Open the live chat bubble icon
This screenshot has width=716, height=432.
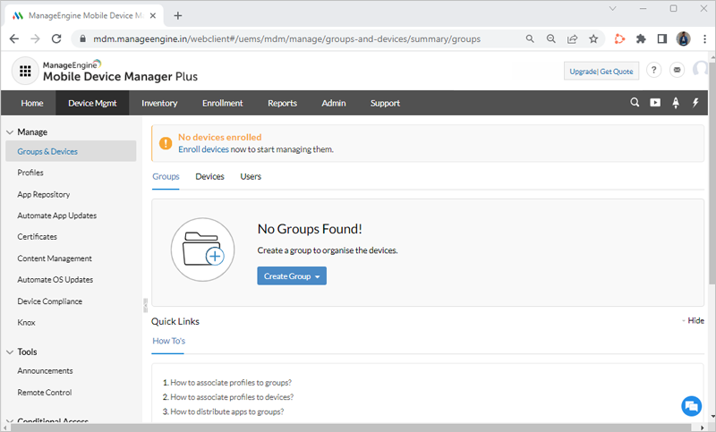[x=690, y=406]
